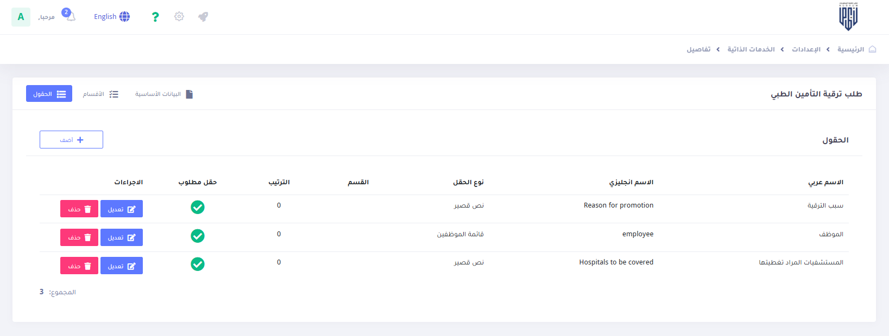
Task: Edit the Reason for promotion row
Action: tap(122, 209)
